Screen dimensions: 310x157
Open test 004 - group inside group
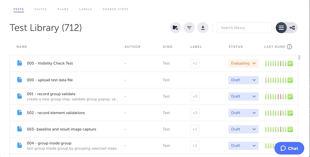click(49, 143)
